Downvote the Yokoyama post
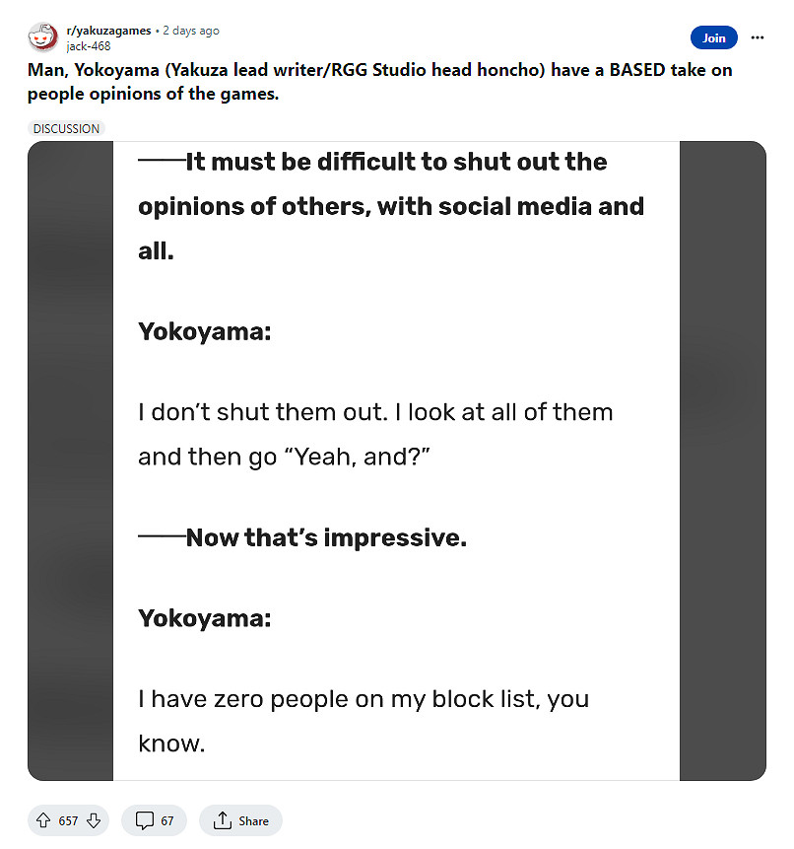The width and height of the screenshot is (794, 849). 94,820
